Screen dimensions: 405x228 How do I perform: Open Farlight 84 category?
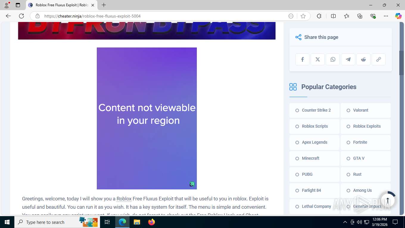(314, 190)
